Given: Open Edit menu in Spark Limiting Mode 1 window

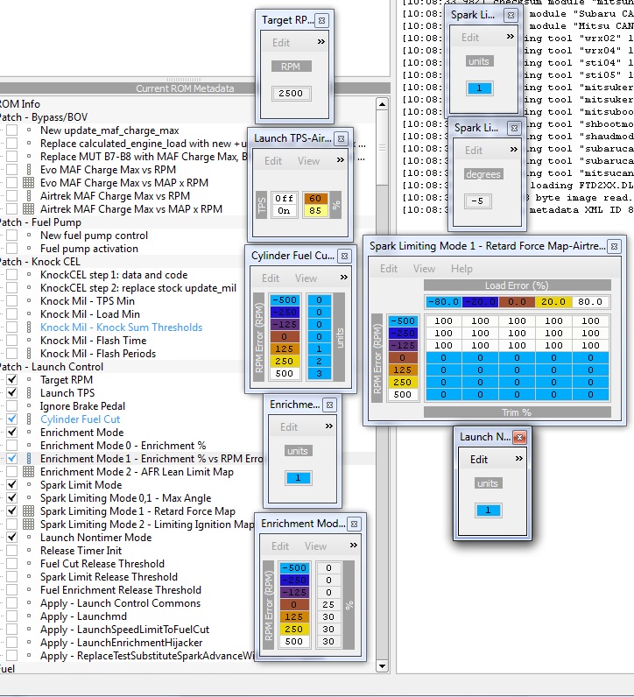Looking at the screenshot, I should click(x=389, y=269).
